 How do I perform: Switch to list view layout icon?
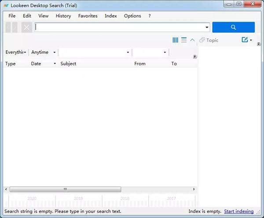184,40
